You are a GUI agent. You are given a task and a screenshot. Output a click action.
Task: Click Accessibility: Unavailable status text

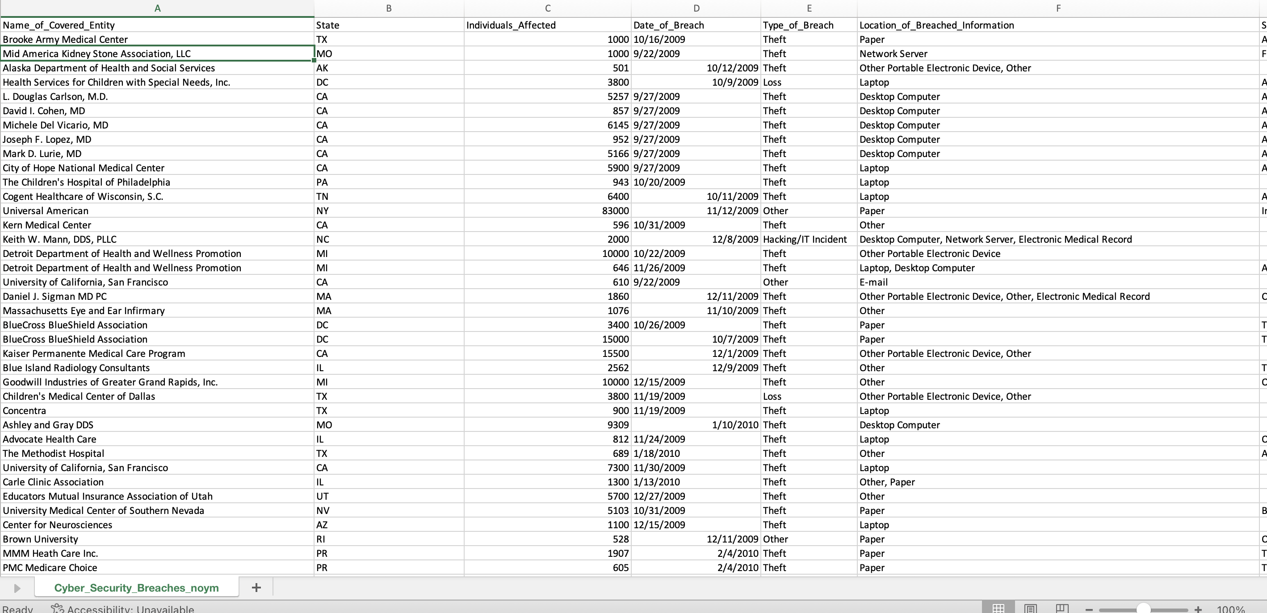coord(131,609)
